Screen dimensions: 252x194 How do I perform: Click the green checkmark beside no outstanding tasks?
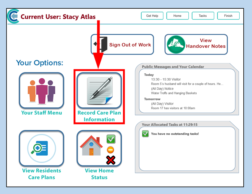pyautogui.click(x=145, y=134)
